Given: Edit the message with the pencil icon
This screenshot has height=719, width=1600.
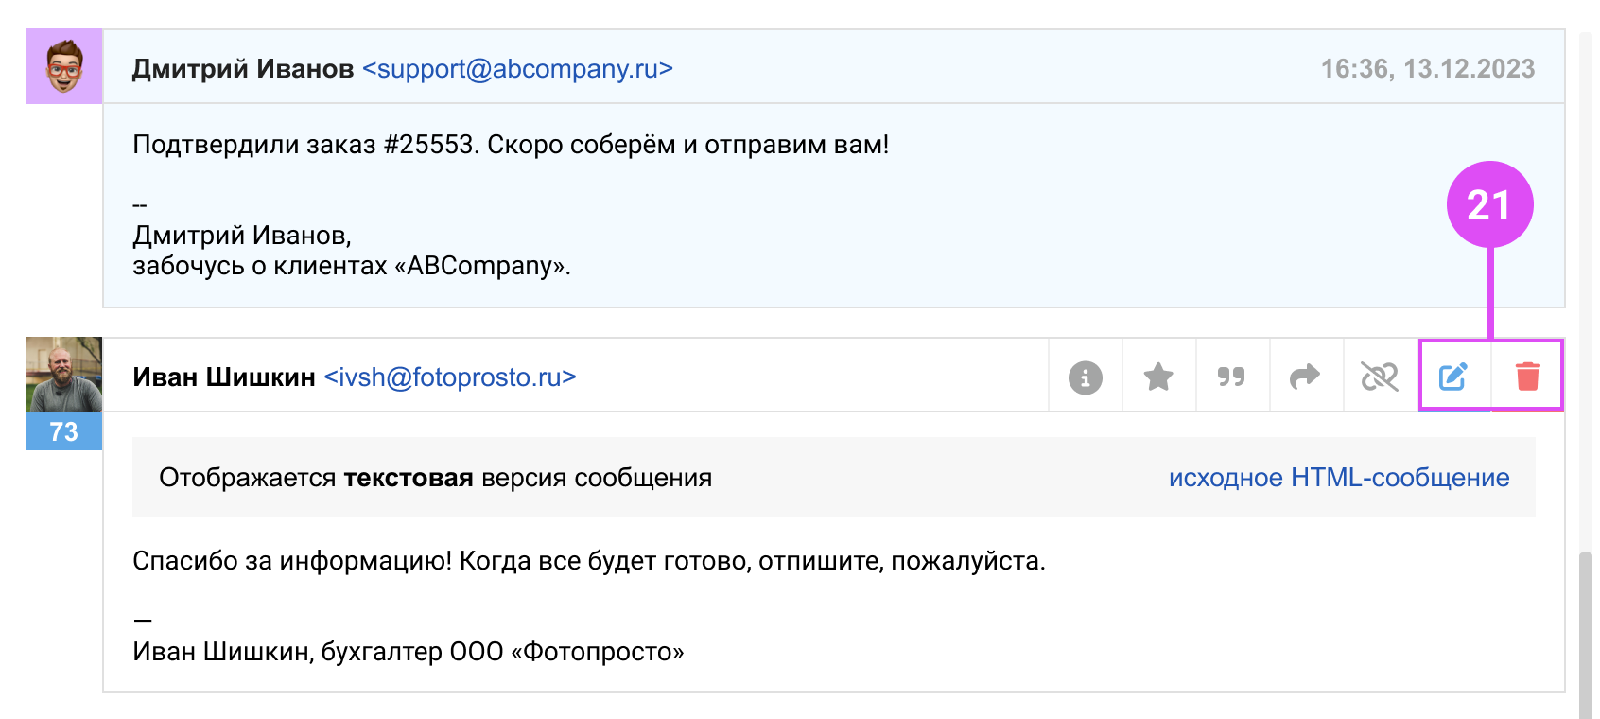Looking at the screenshot, I should [x=1453, y=377].
